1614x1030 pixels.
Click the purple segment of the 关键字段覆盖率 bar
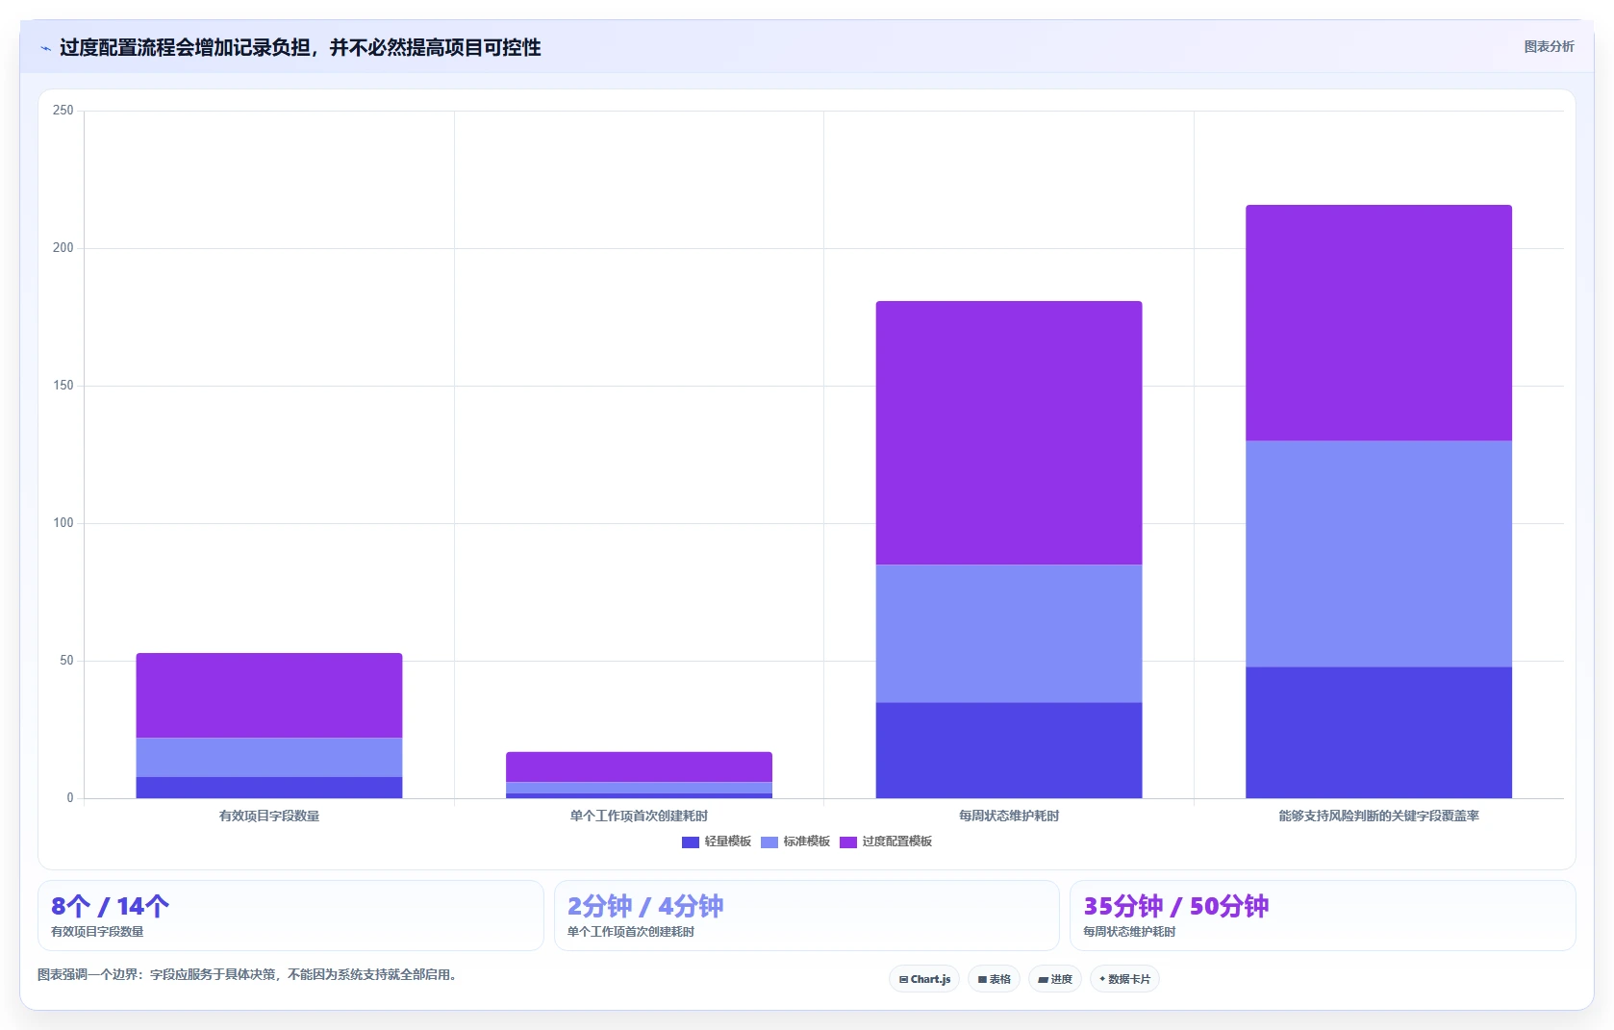click(1378, 322)
